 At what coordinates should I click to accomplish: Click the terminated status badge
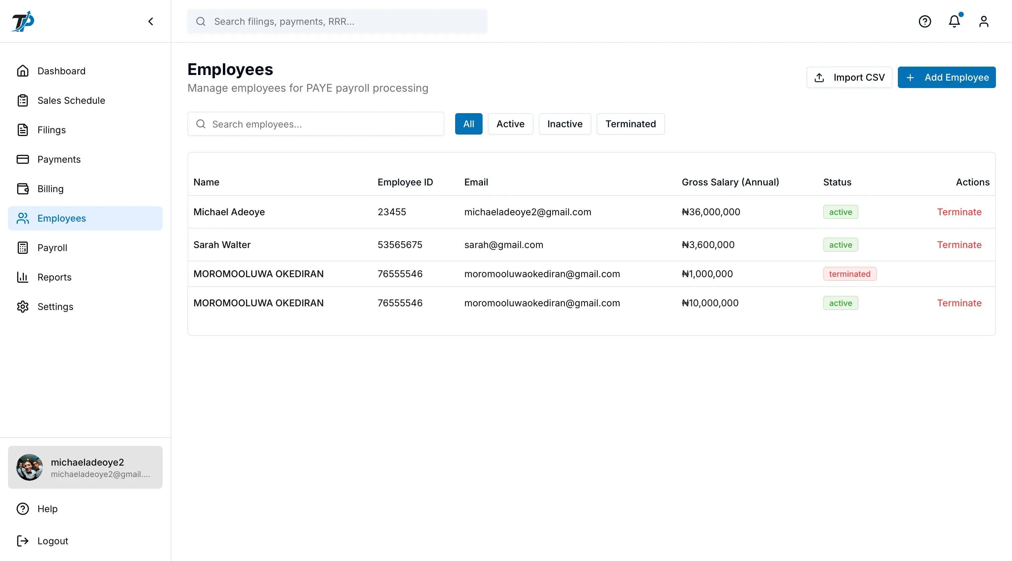coord(850,273)
